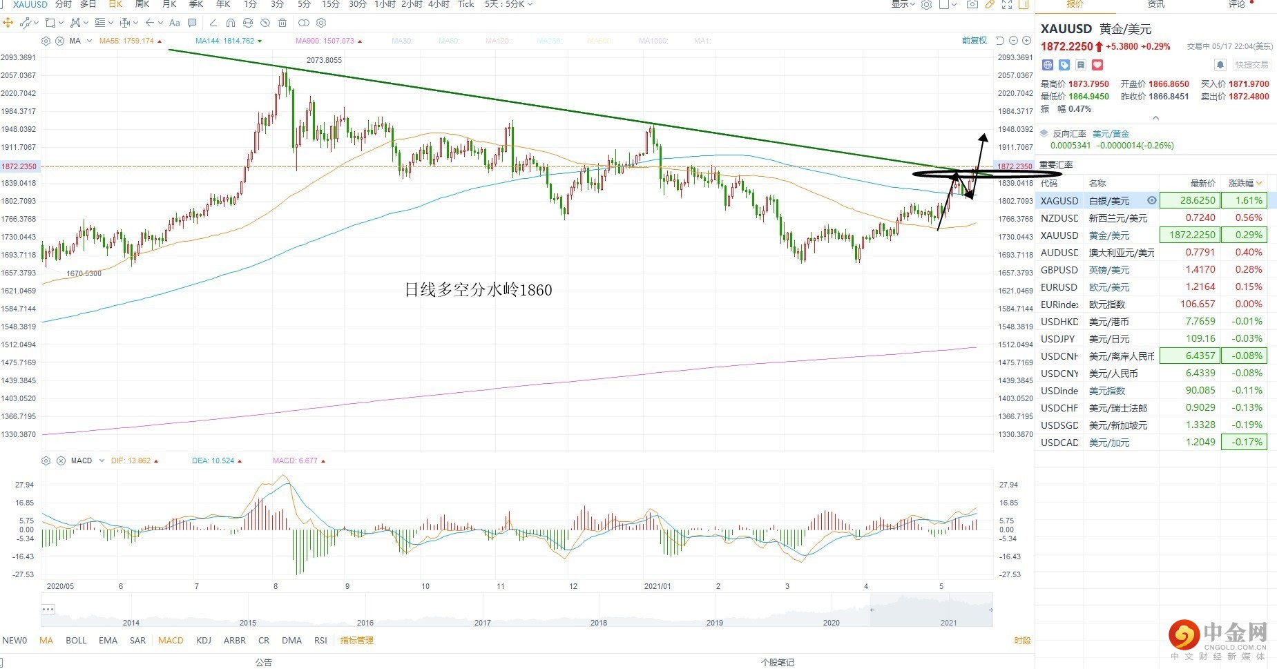This screenshot has height=669, width=1277.
Task: Toggle the eye icon on XAGUSD row
Action: (1151, 200)
